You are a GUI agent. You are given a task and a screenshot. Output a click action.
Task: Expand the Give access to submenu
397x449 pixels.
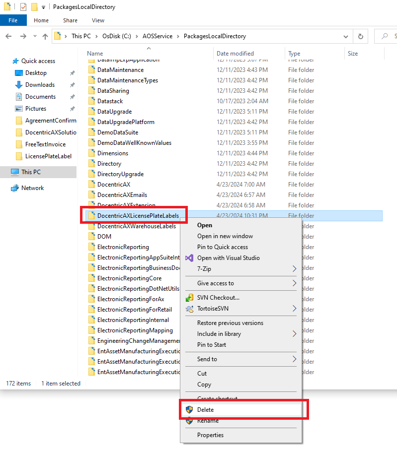coord(294,283)
